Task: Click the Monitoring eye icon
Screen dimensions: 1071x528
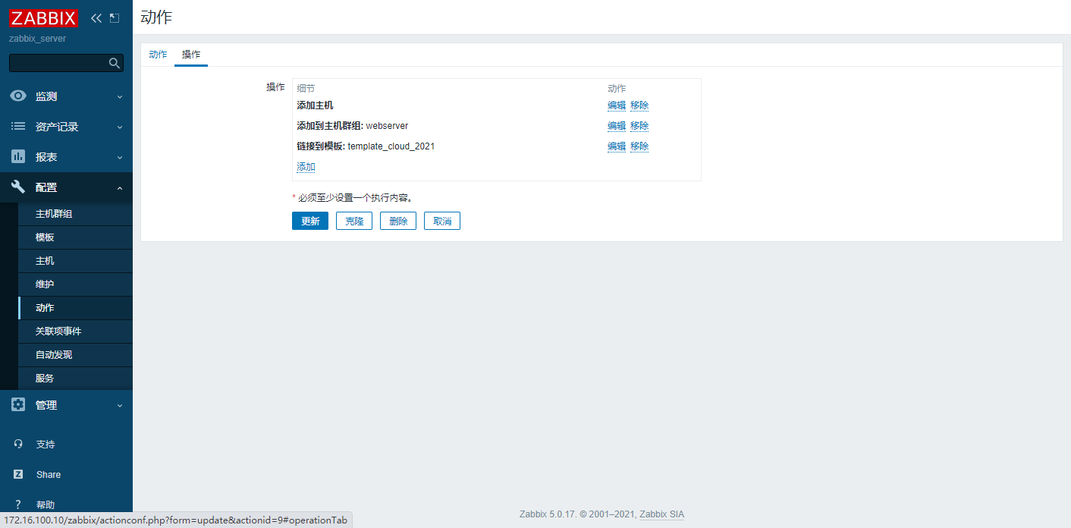Action: tap(18, 96)
